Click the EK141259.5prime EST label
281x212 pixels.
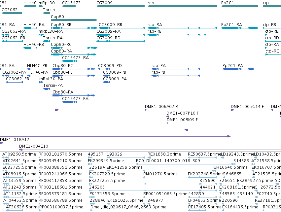124,167
